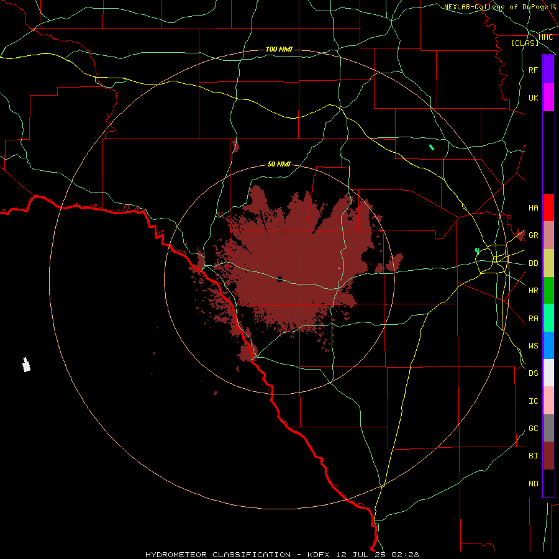Click the RA legend label

coord(534,319)
